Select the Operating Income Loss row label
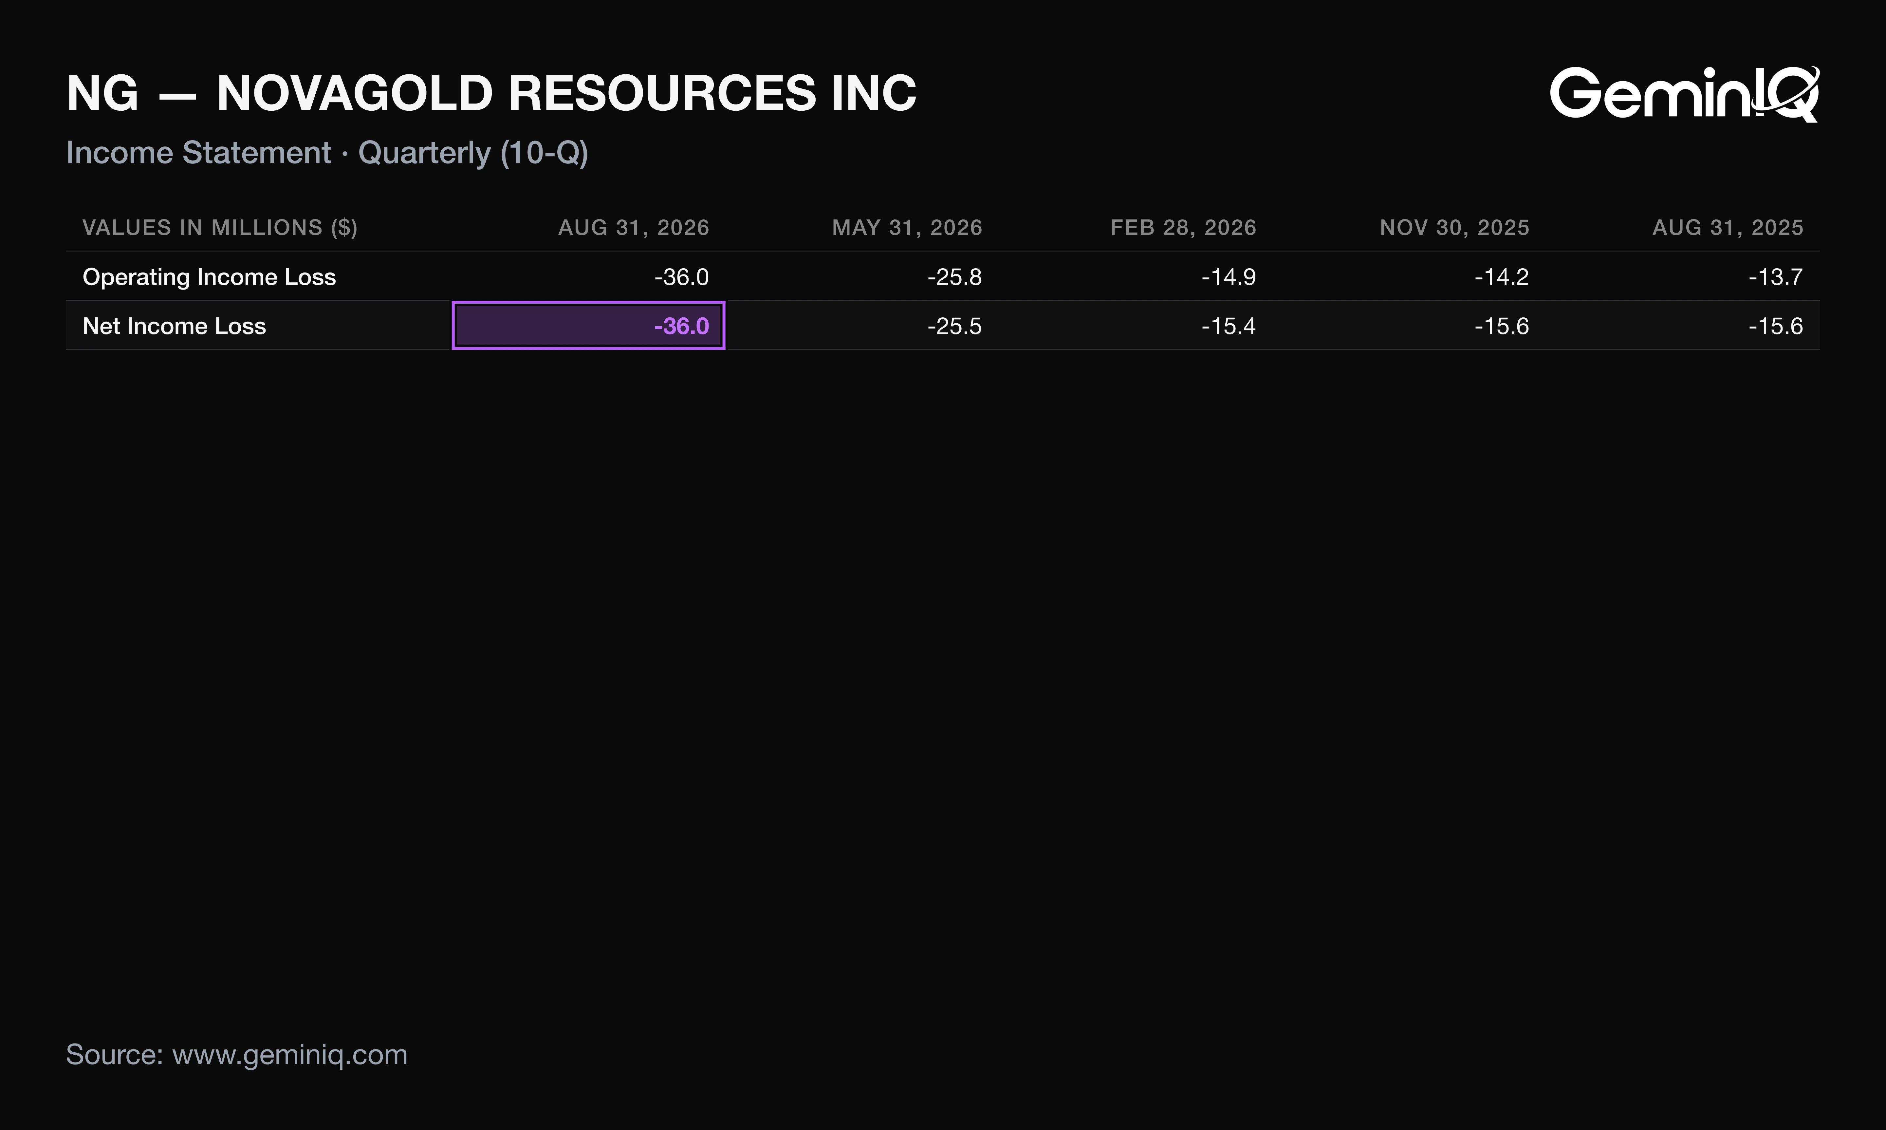This screenshot has height=1130, width=1886. 209,277
